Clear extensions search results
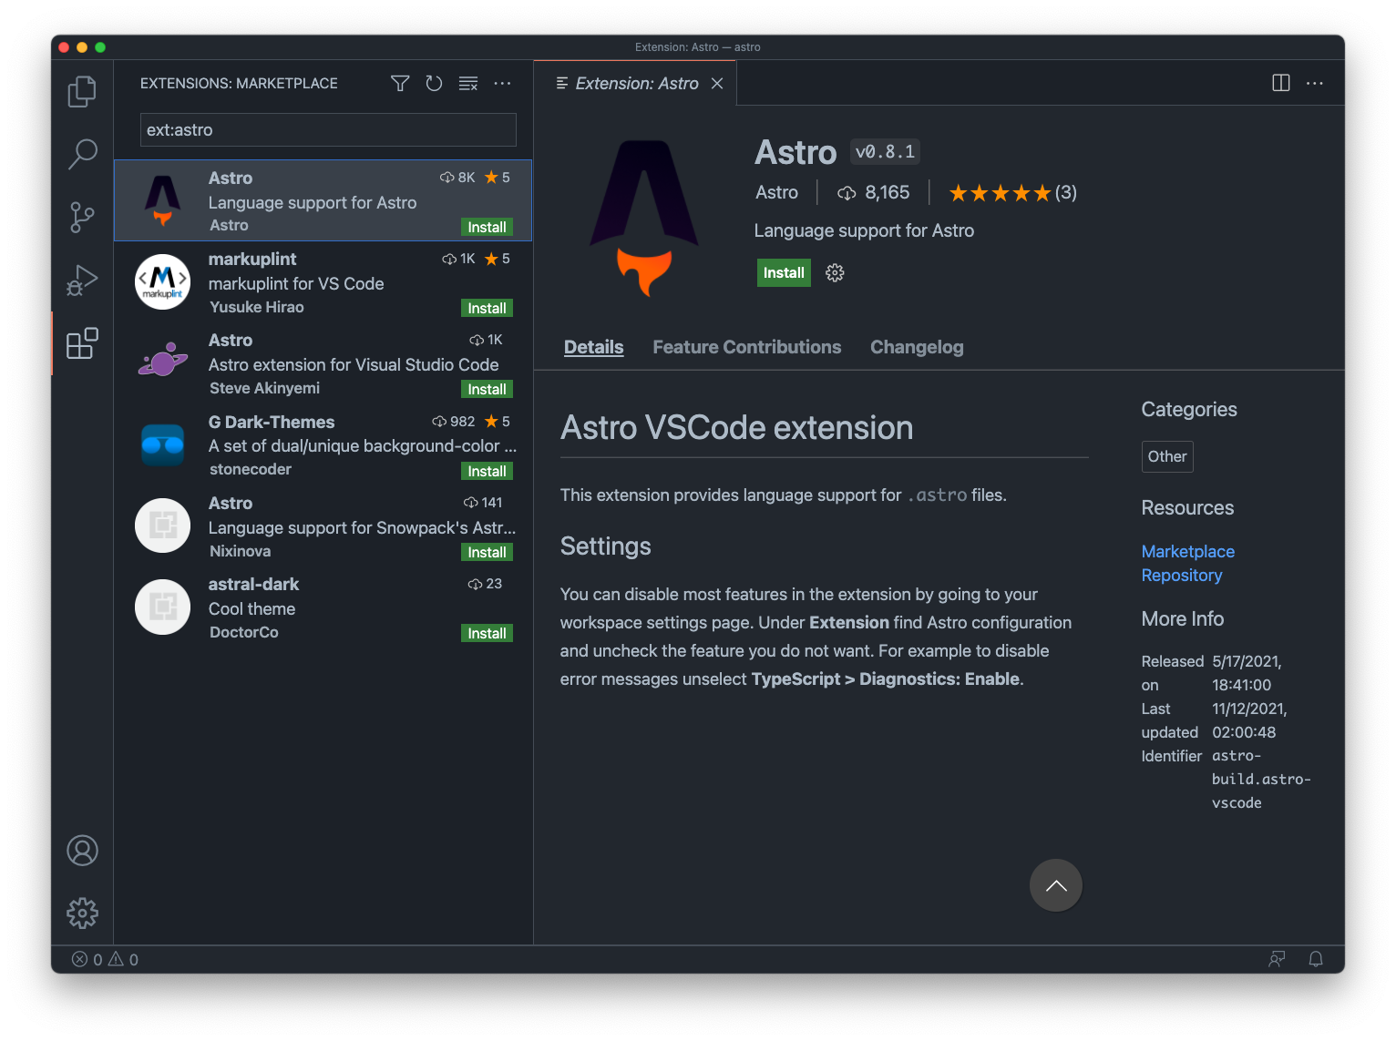The height and width of the screenshot is (1041, 1396). click(468, 84)
